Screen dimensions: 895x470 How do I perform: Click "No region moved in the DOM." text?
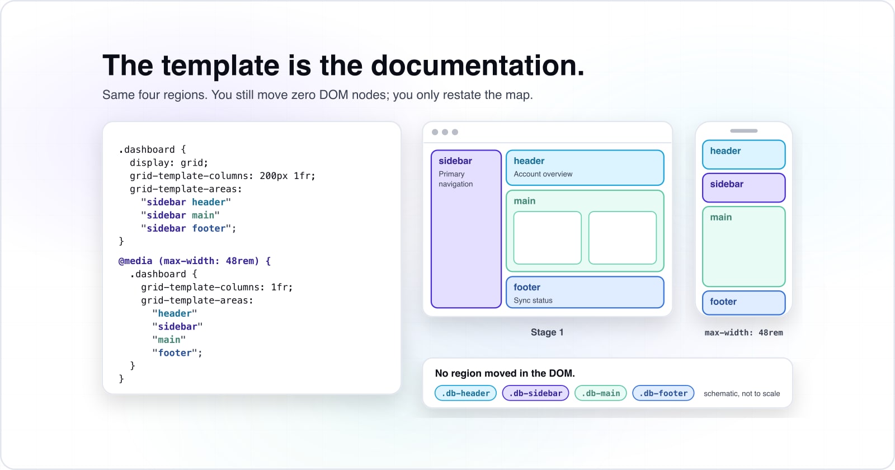505,373
